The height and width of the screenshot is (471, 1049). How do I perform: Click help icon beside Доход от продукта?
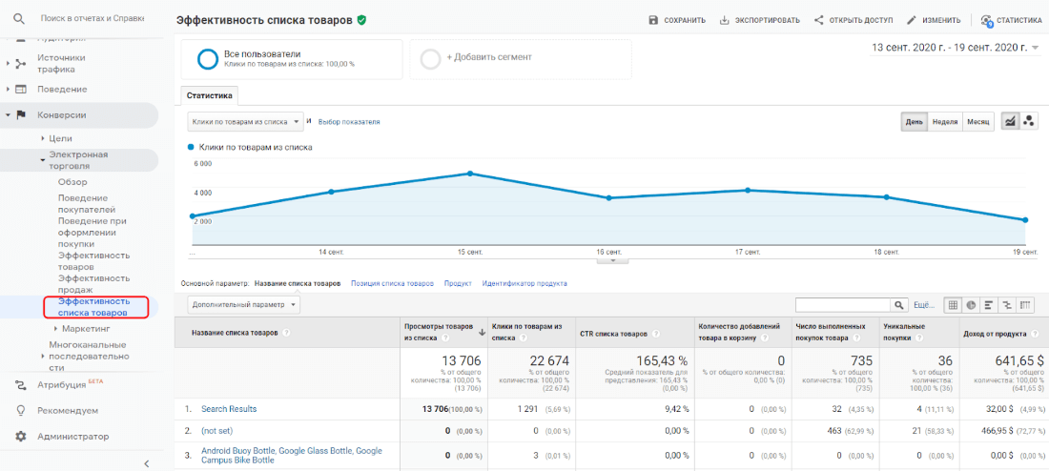tap(1035, 333)
